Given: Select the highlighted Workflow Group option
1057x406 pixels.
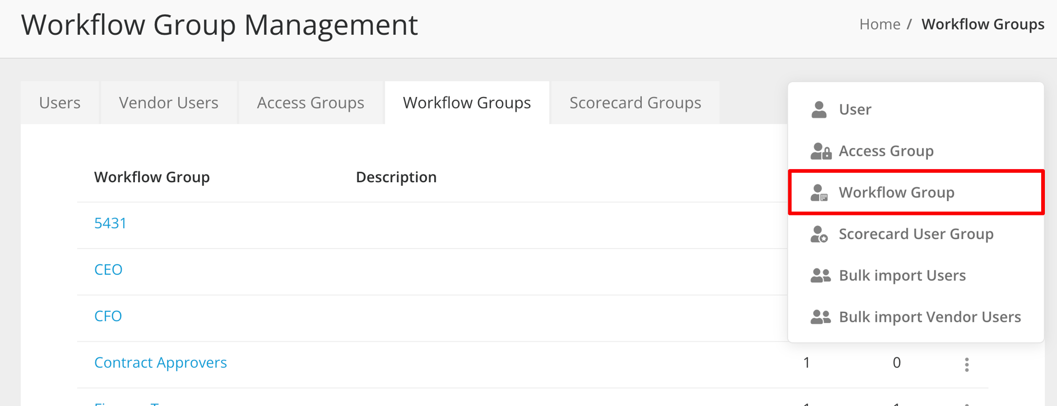Looking at the screenshot, I should click(897, 192).
